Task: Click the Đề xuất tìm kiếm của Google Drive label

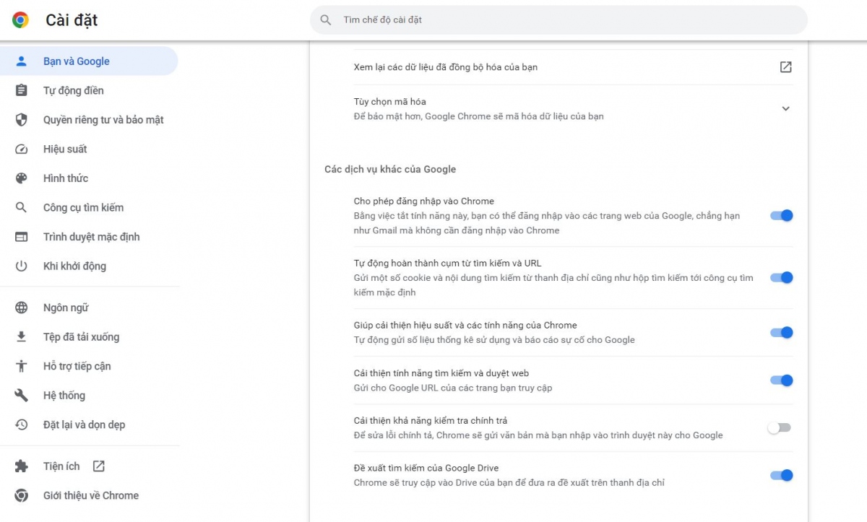Action: (x=426, y=469)
